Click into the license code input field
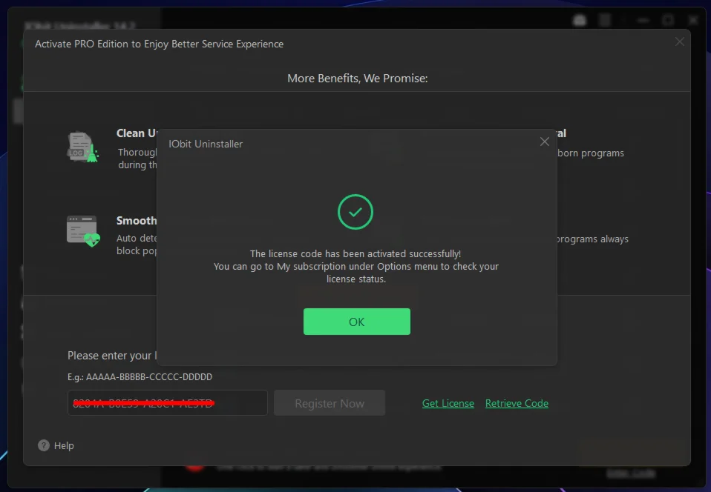 pyautogui.click(x=167, y=403)
